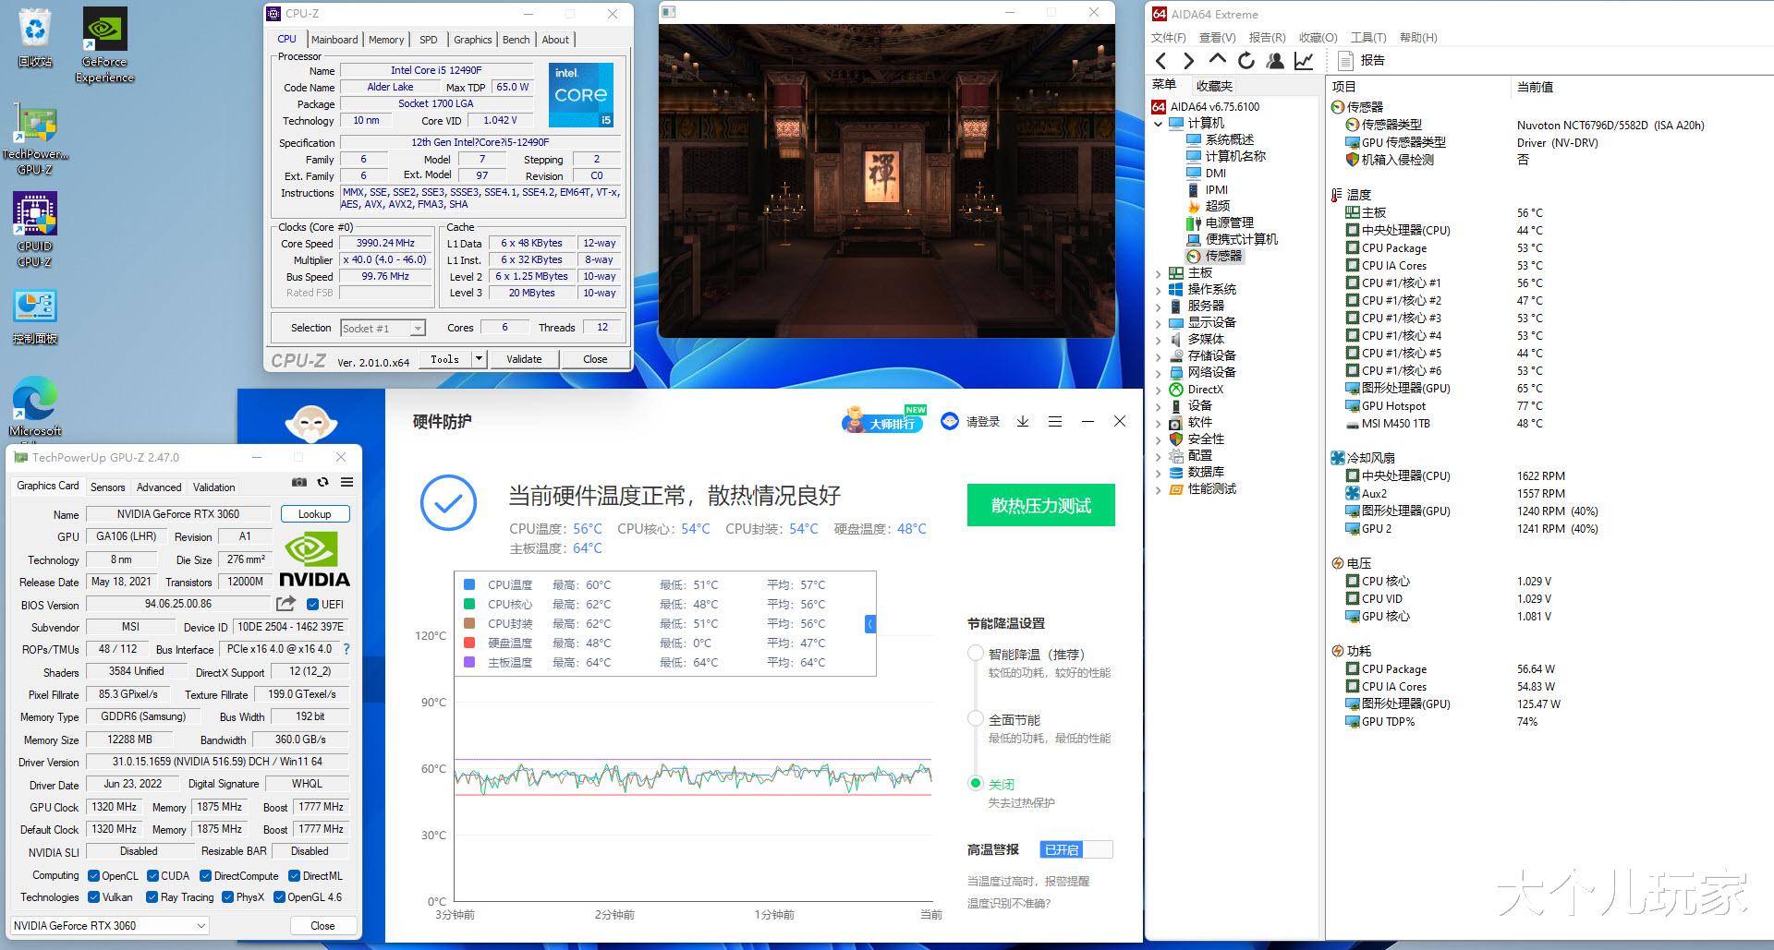The image size is (1774, 950).
Task: Click the graph chart icon in AIDA64 toolbar
Action: tap(1304, 60)
